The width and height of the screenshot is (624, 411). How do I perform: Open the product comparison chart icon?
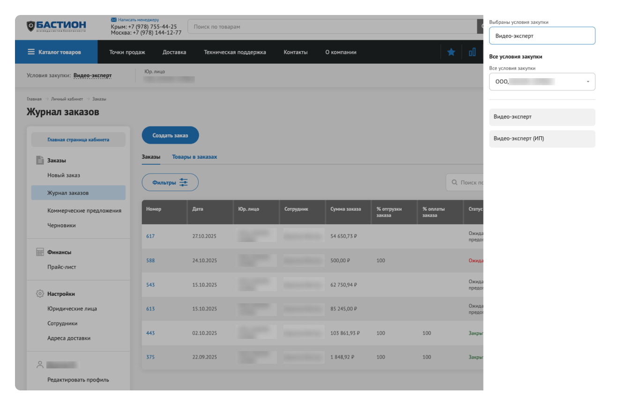[472, 52]
